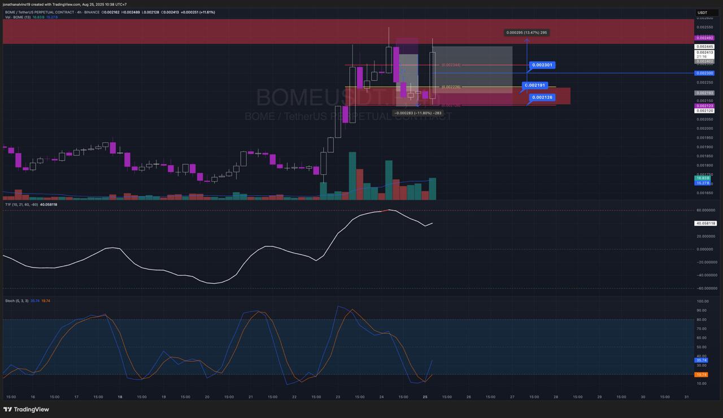Select the orange 19.74 Stoch axis label
The width and height of the screenshot is (723, 418).
point(701,375)
